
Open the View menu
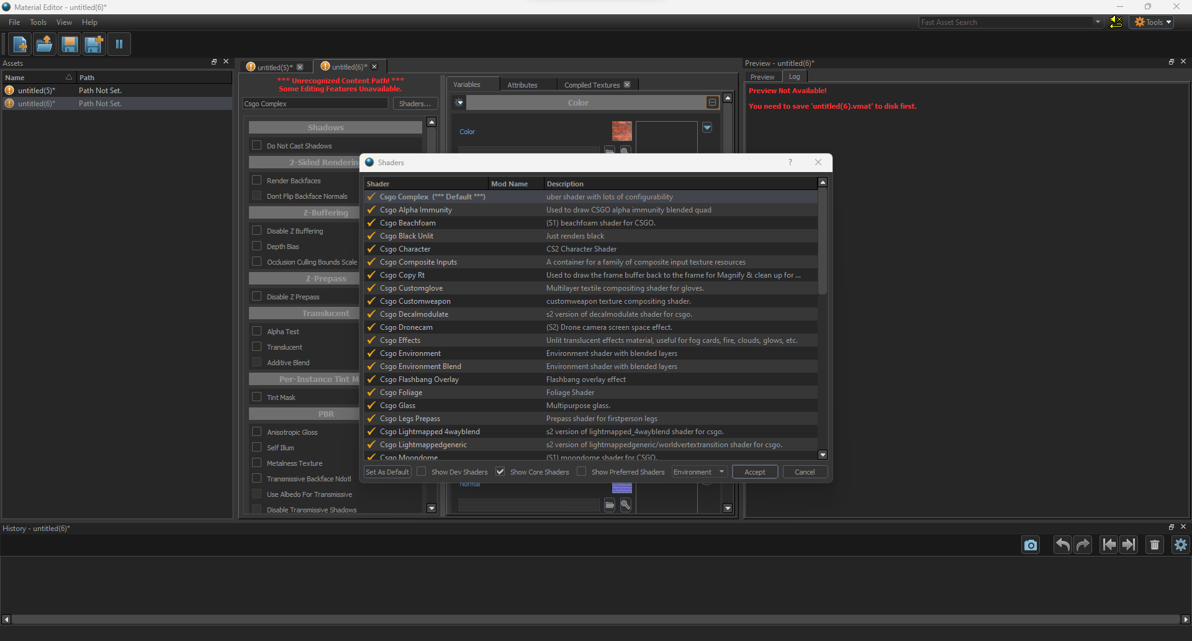[64, 22]
